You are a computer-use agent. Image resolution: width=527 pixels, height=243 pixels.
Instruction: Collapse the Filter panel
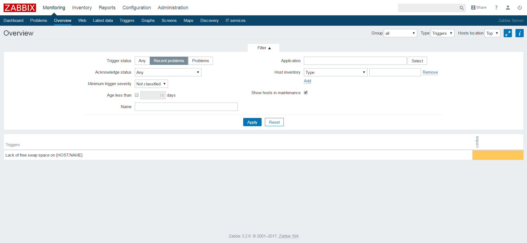(264, 48)
